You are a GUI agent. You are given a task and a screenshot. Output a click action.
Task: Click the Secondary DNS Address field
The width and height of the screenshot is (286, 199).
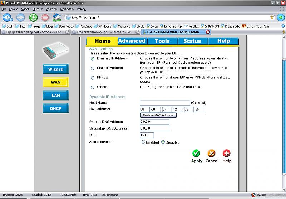click(154, 128)
